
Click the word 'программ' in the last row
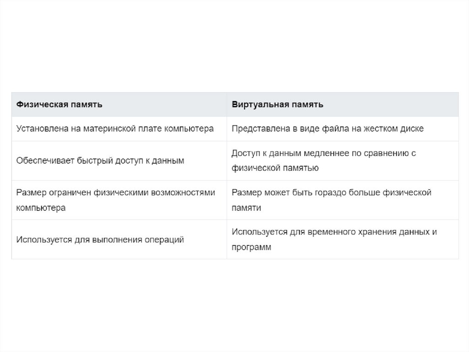pos(251,247)
